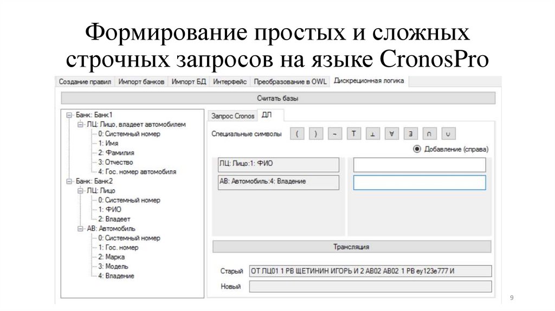Insert the intersection ∩ symbol
Image resolution: width=555 pixels, height=311 pixels.
429,134
